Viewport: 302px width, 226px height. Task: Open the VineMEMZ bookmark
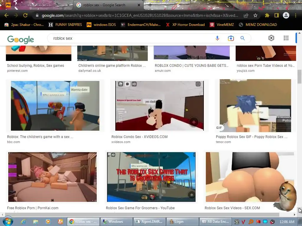tap(222, 25)
